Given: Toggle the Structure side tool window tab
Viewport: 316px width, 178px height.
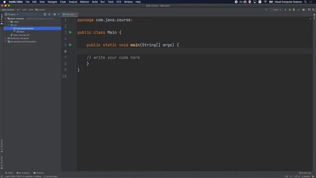Looking at the screenshot, I should point(1,146).
